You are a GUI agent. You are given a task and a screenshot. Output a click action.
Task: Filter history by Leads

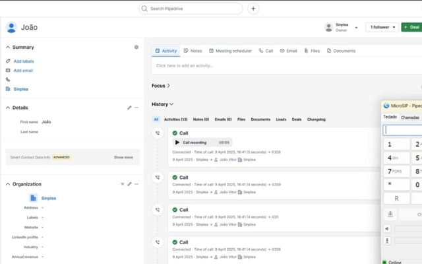point(281,119)
